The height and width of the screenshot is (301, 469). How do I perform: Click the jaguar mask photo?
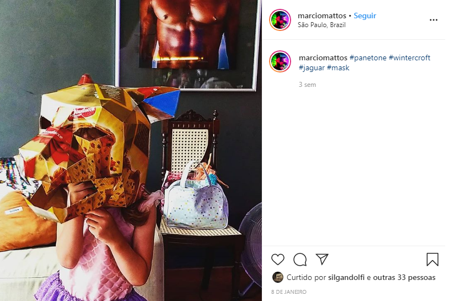tap(131, 150)
